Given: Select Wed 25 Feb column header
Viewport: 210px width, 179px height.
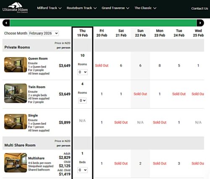Looking at the screenshot, I should coord(198,33).
